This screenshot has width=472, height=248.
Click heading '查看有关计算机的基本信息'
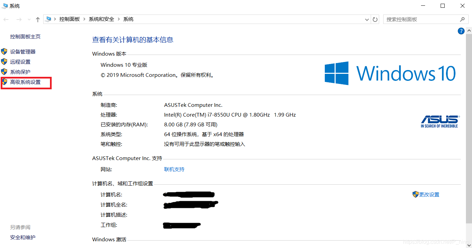(133, 40)
